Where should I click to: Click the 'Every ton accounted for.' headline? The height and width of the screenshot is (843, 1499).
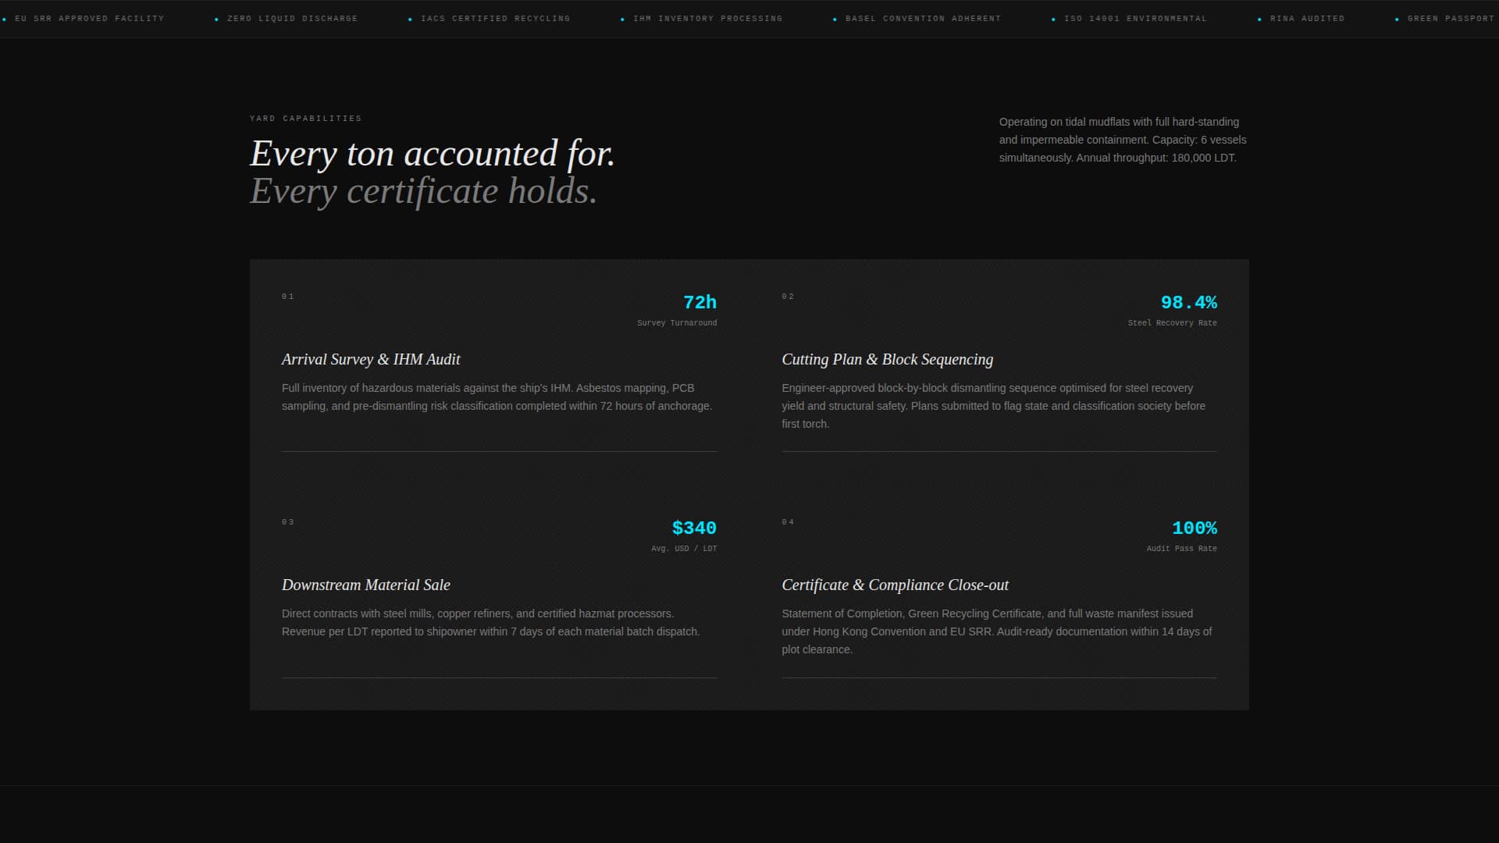pos(432,153)
